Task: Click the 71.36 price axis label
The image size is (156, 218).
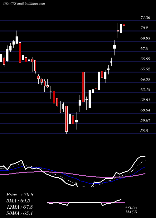Action: 145,18
